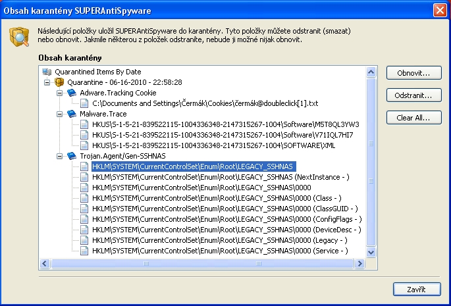The width and height of the screenshot is (451, 306).
Task: Click the horizontal scrollbar thumb of the list
Action: [202, 263]
